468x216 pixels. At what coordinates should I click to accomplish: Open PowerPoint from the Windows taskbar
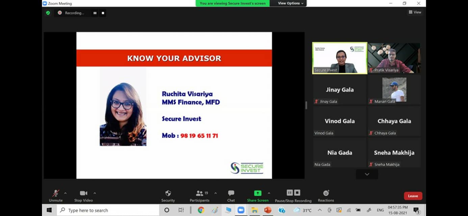click(268, 210)
